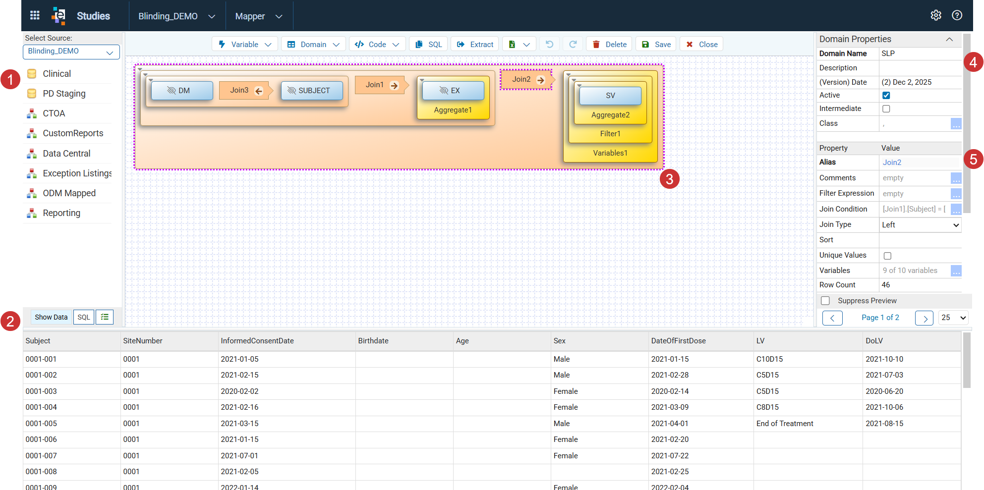Click the Reporting hierarchy icon
984x490 pixels.
click(32, 213)
